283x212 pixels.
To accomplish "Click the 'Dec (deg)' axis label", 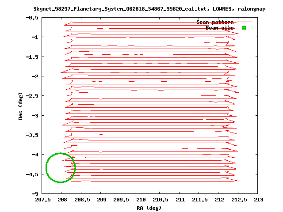I will point(21,106).
